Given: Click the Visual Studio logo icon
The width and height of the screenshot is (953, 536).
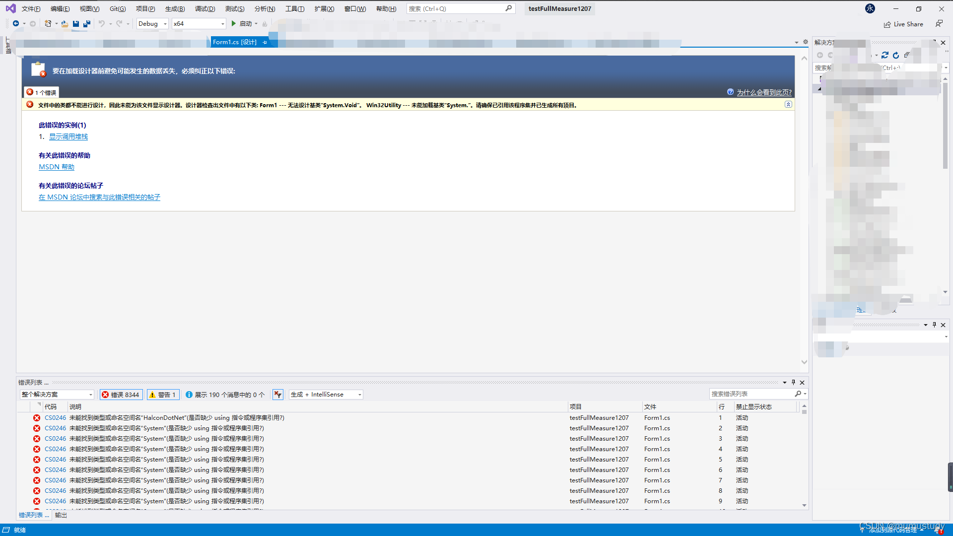Looking at the screenshot, I should point(10,8).
